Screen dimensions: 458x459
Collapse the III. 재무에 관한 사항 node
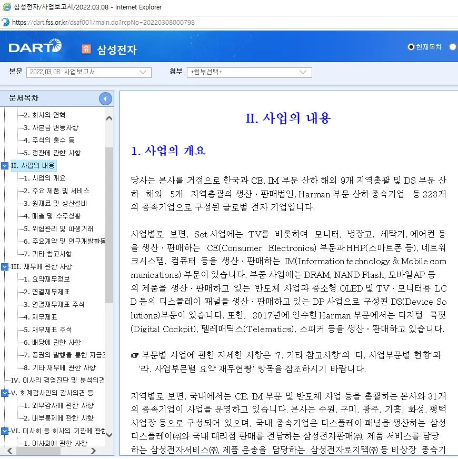[x=5, y=267]
